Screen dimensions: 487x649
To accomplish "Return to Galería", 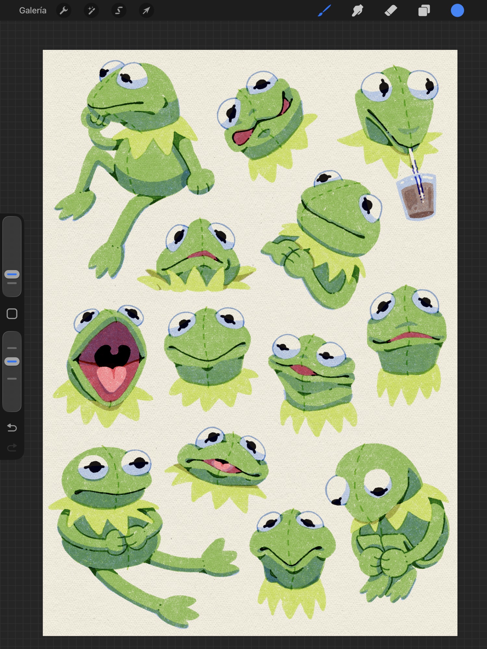I will click(32, 11).
